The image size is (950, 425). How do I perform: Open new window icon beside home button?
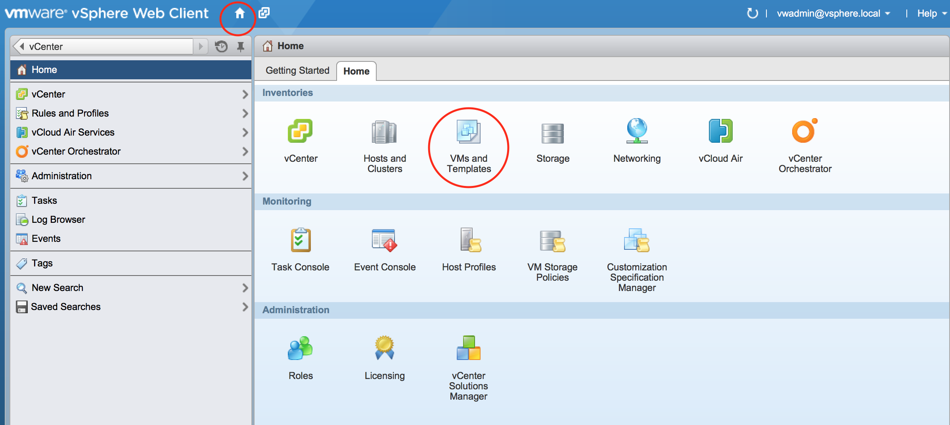coord(264,13)
